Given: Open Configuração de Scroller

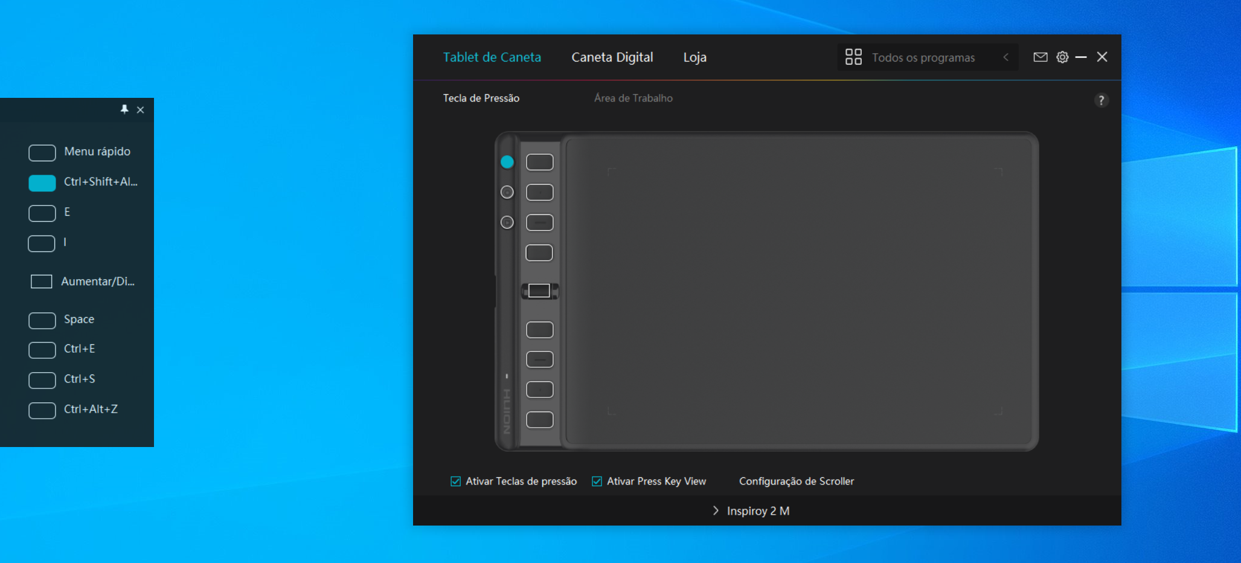Looking at the screenshot, I should coord(796,481).
